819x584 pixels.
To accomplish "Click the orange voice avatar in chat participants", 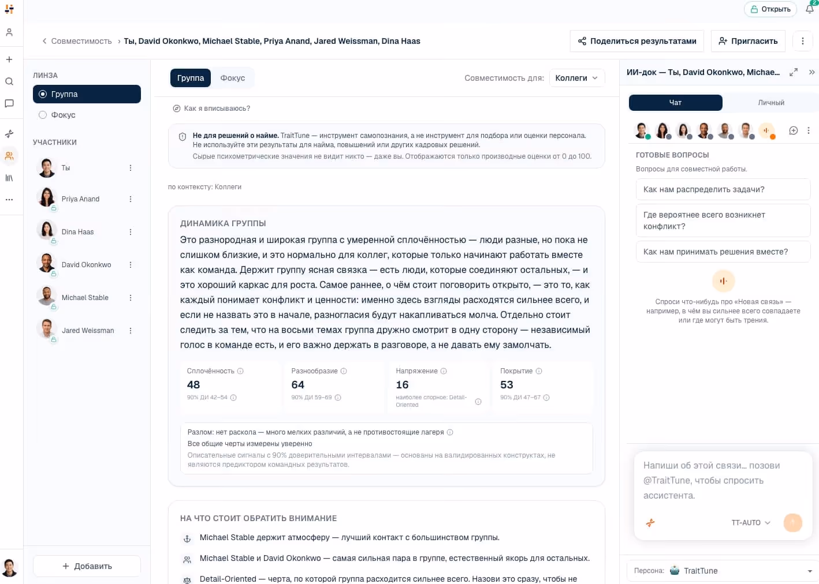I will 766,131.
